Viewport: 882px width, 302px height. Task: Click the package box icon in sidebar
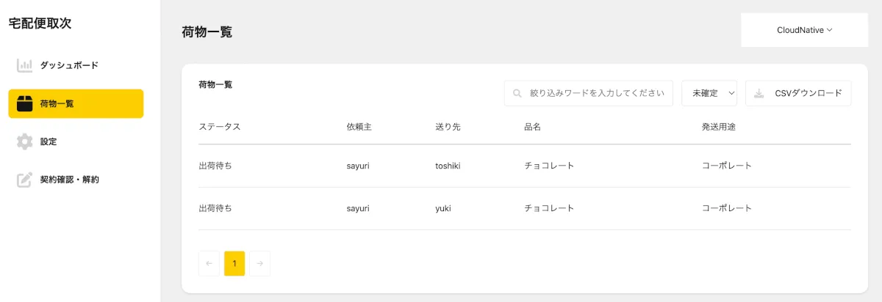click(25, 104)
